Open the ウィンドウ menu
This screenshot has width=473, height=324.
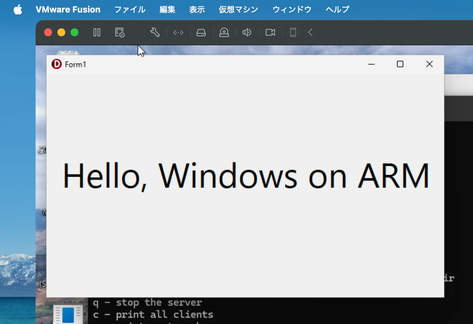292,10
